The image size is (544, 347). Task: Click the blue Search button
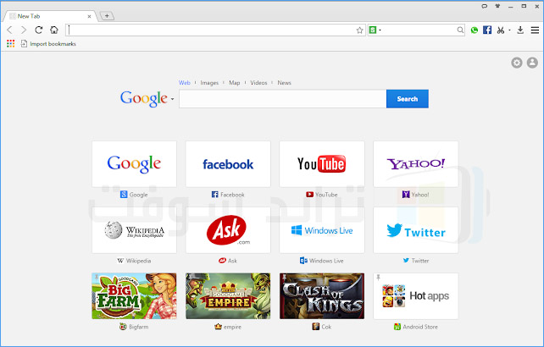(408, 99)
